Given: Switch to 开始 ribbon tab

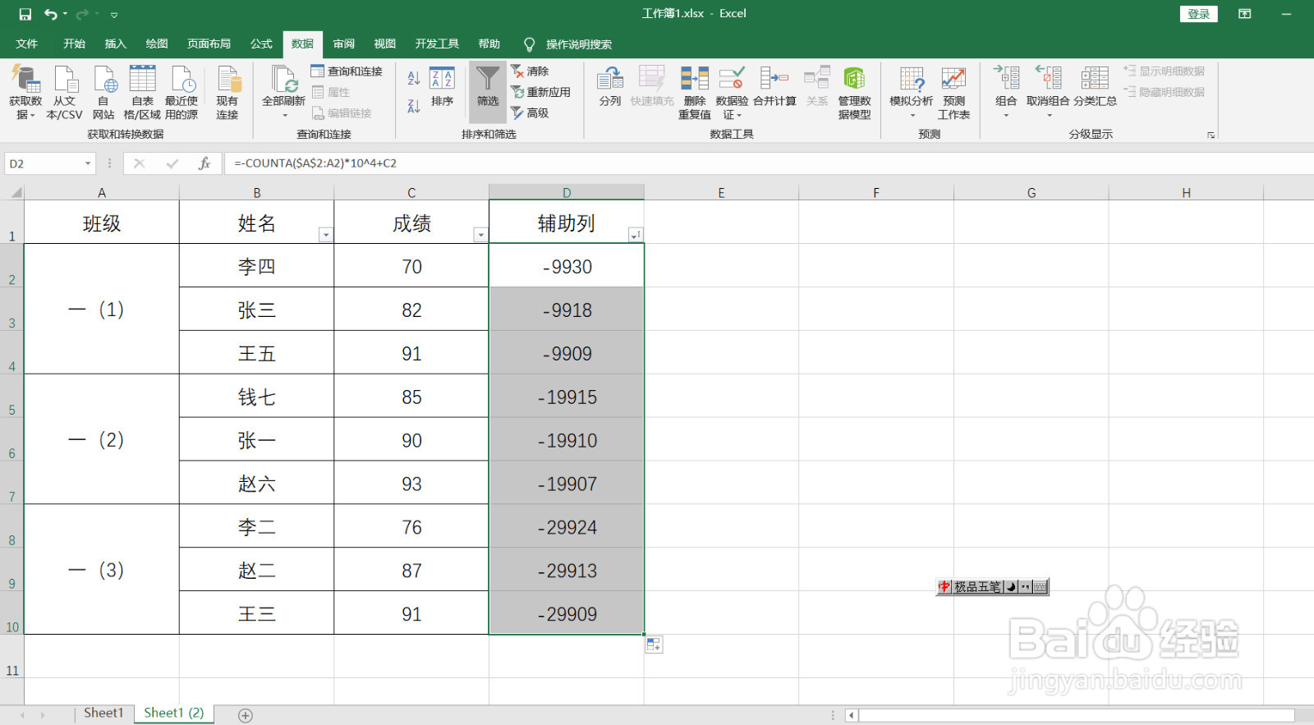Looking at the screenshot, I should coord(75,44).
